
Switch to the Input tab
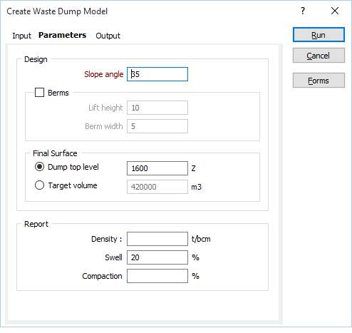[x=21, y=36]
